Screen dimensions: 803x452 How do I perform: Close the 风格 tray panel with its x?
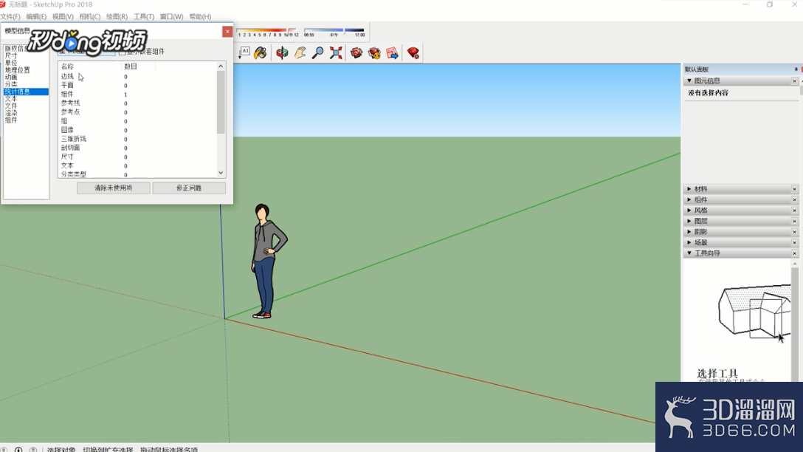tap(794, 210)
